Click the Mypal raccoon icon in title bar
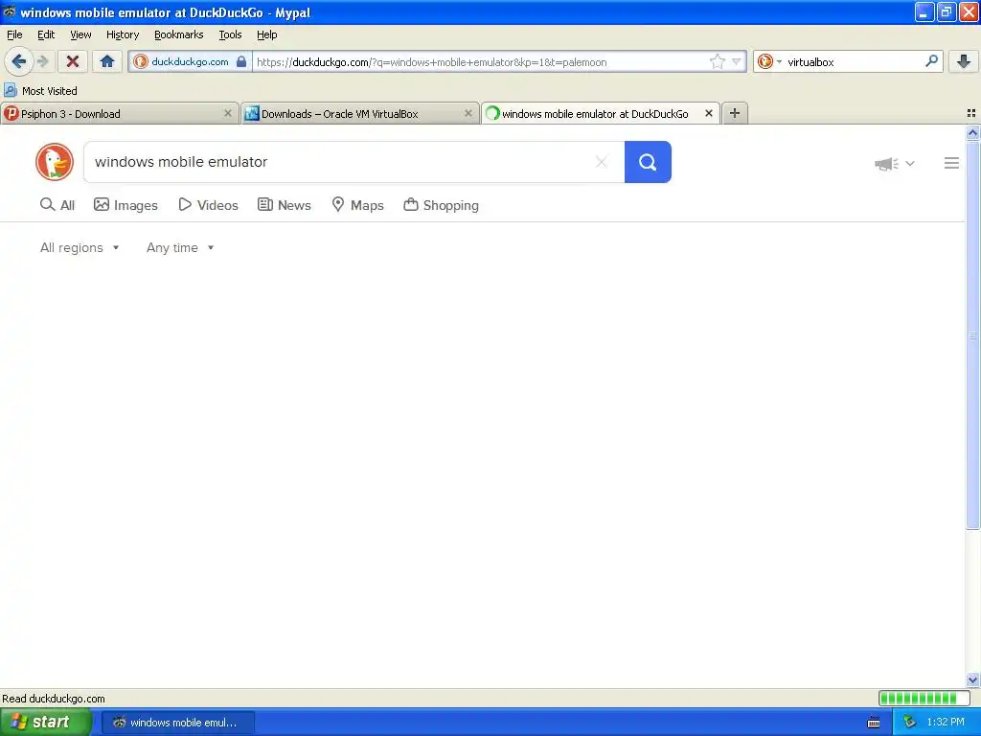The width and height of the screenshot is (981, 736). (x=10, y=11)
